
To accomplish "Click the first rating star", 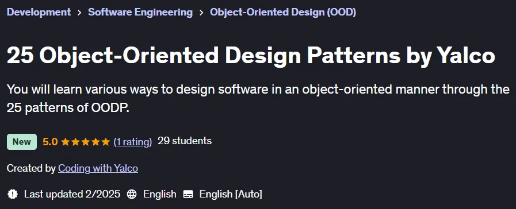I will pos(66,142).
